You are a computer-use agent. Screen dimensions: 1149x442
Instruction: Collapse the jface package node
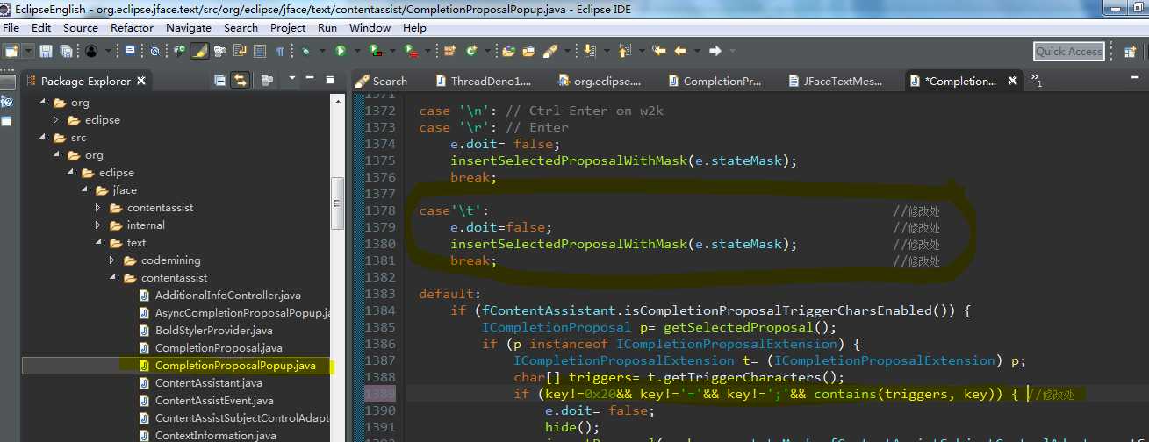tap(84, 190)
